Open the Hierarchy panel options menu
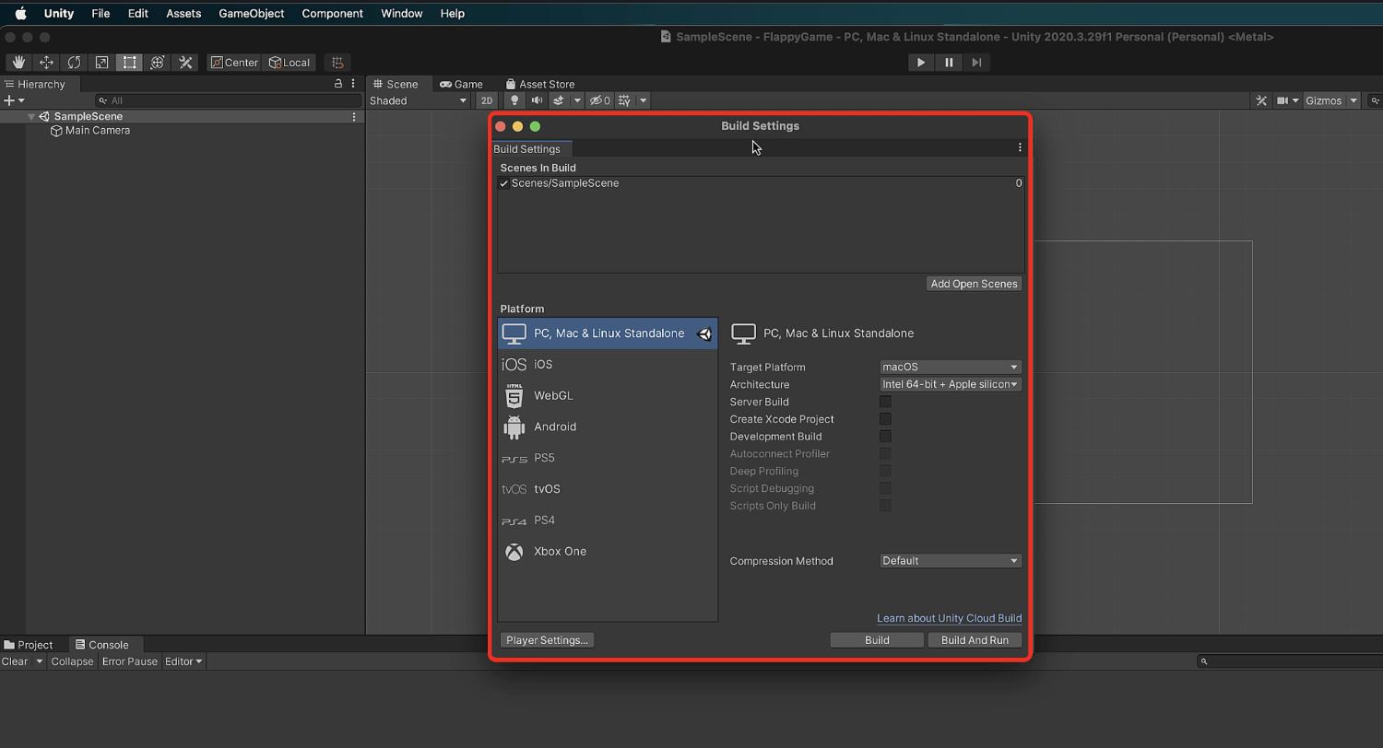The image size is (1383, 748). 353,84
